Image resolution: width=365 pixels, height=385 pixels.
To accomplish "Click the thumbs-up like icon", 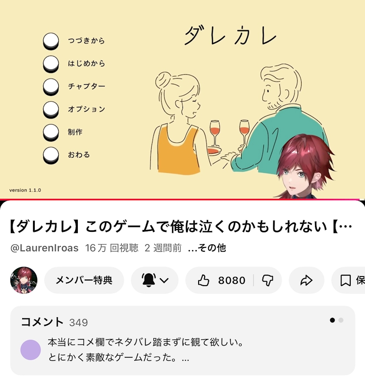I will pos(203,280).
